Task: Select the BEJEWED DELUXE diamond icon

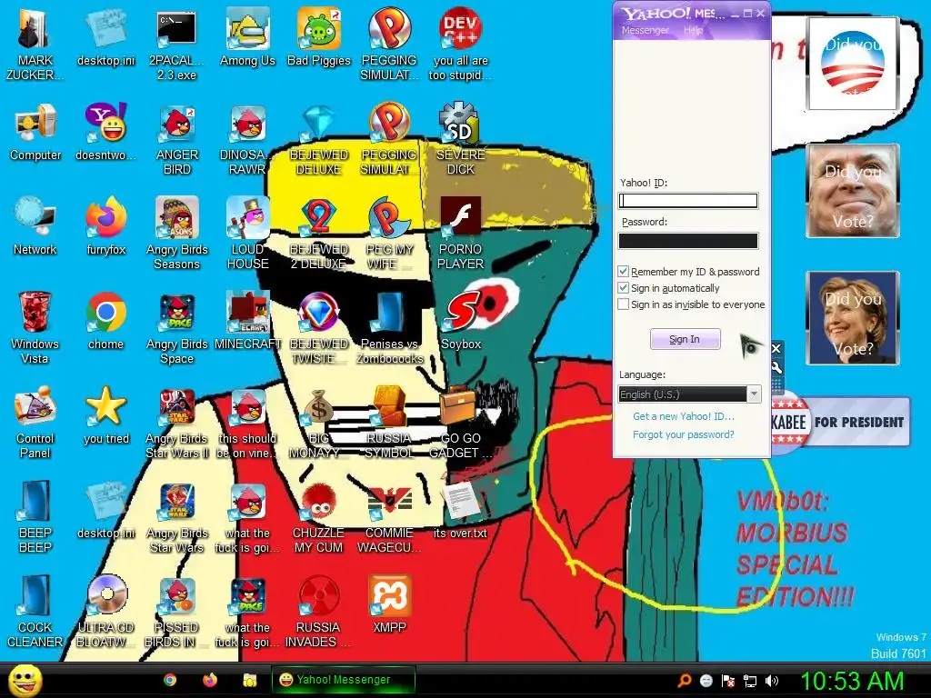Action: (319, 139)
